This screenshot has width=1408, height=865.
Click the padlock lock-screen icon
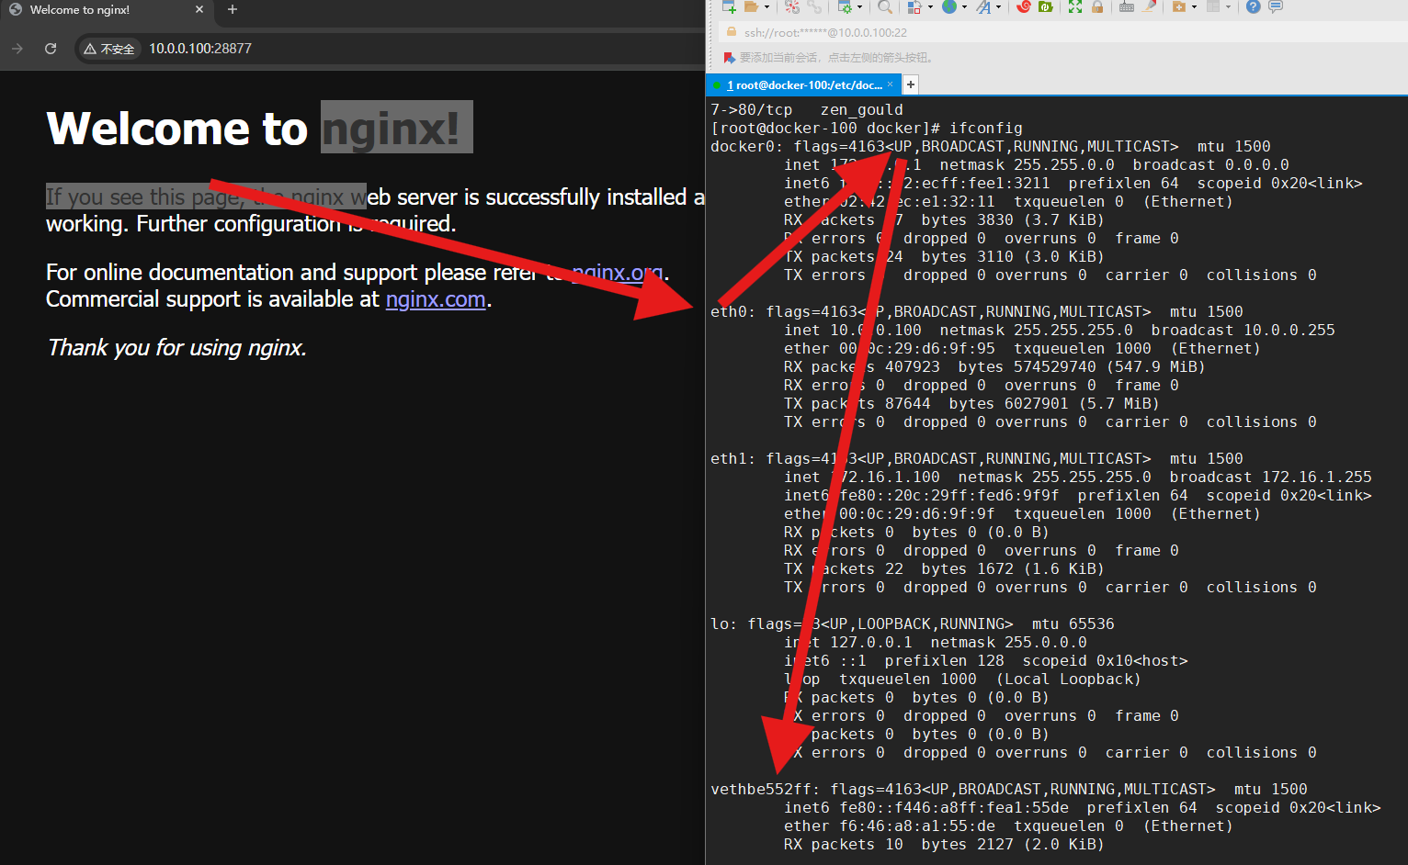(1097, 6)
